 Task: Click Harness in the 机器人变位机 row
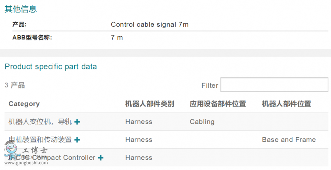(139, 122)
